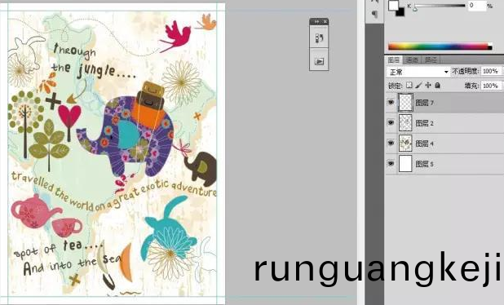Collapse the floating dock with double-arrow icon
This screenshot has width=504, height=305.
coord(316,21)
